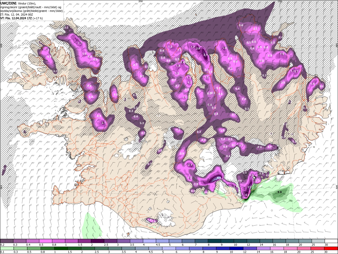Pick the first pale green rain legend swatch
Viewport: 338px width, 254px height.
(x=7, y=248)
